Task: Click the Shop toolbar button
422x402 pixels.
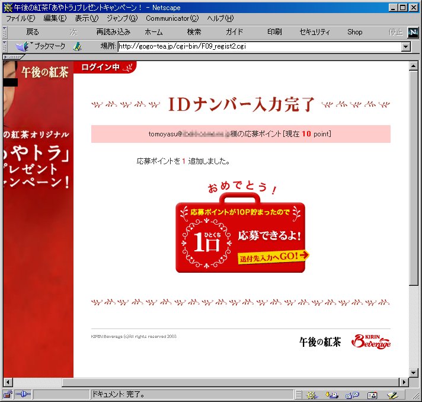Action: [354, 32]
